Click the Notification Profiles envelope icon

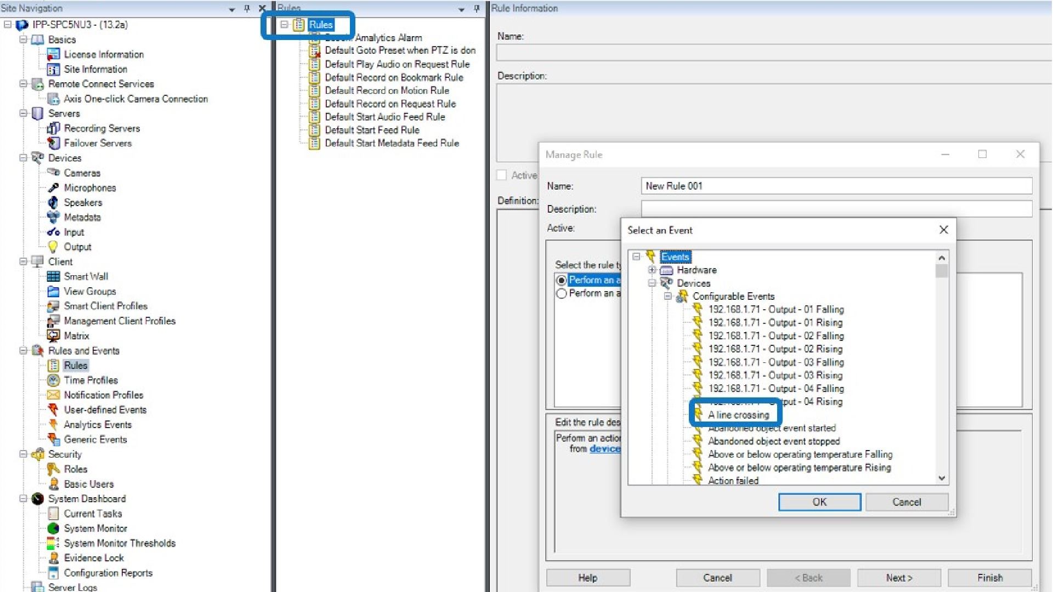[53, 395]
